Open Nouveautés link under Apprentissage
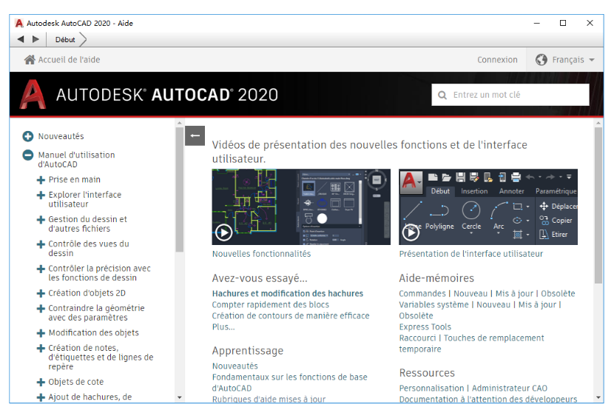Viewport: 614px width, 416px height. coord(235,366)
